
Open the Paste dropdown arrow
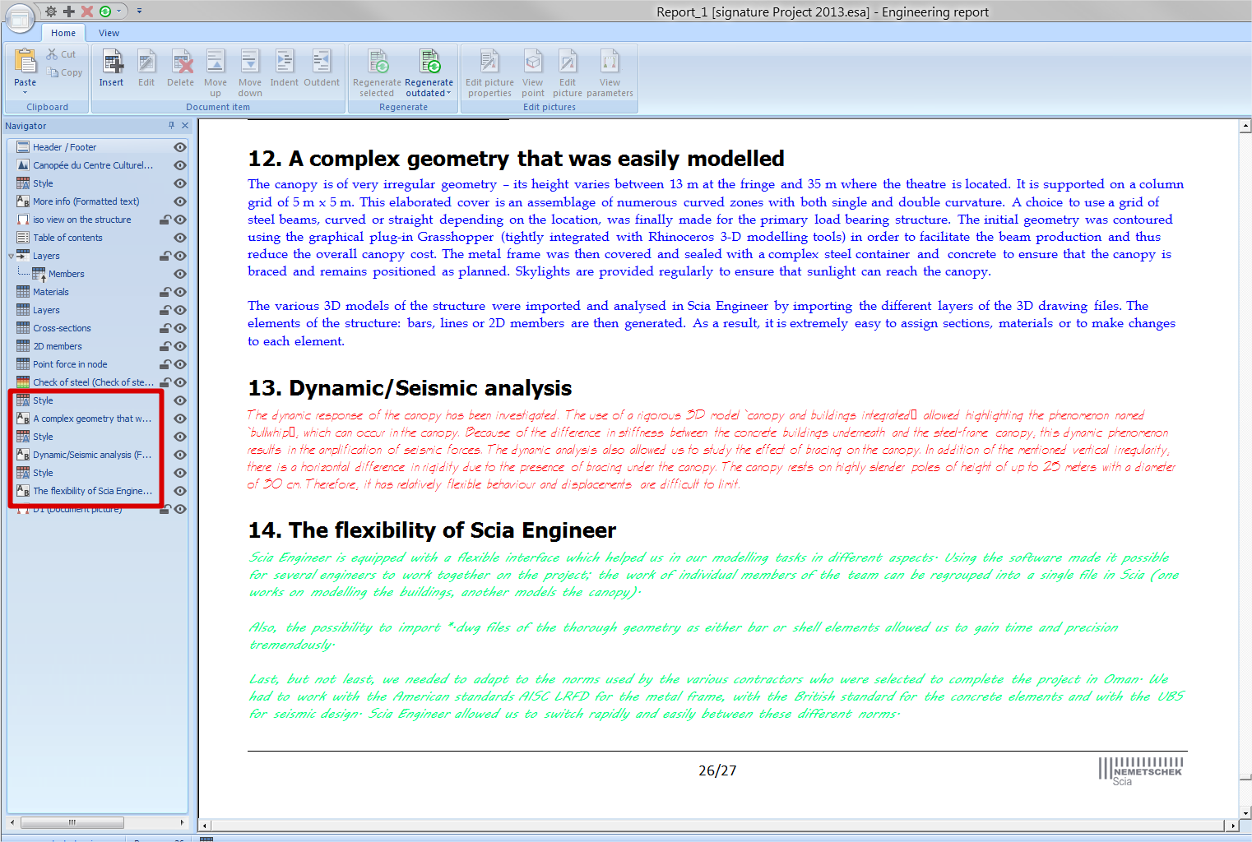point(26,92)
